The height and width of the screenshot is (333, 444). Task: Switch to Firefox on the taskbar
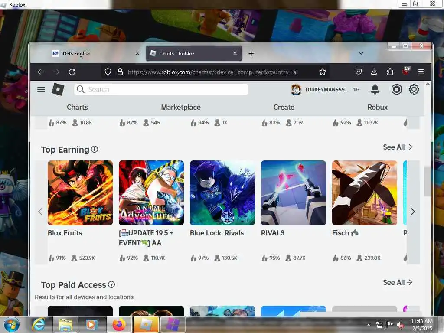pos(119,324)
